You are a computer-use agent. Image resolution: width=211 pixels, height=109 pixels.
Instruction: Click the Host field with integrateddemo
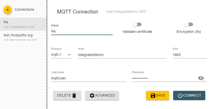[x=122, y=55]
